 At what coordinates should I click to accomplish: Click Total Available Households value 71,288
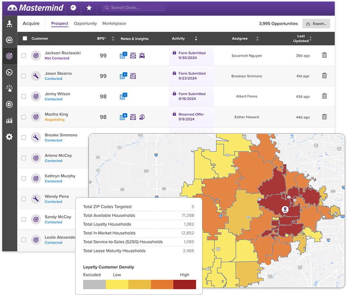pos(188,215)
